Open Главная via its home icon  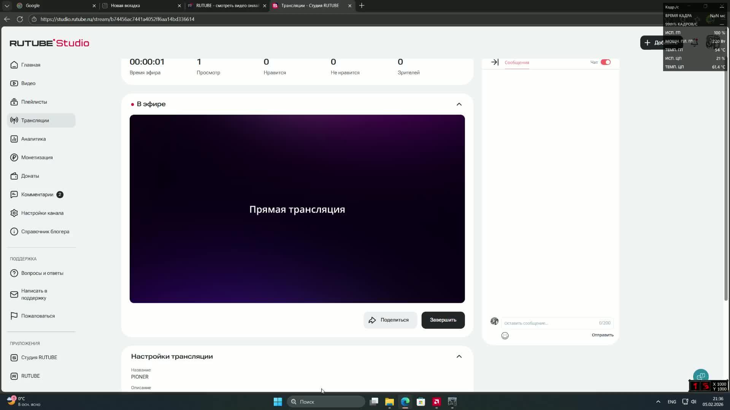tap(14, 65)
